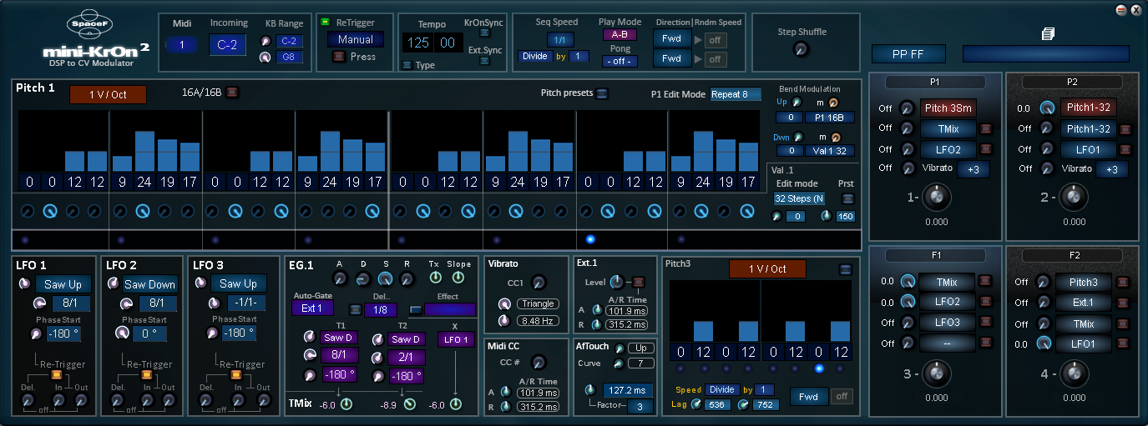Toggle the Ext.Sync switch
The image size is (1148, 426).
(484, 61)
